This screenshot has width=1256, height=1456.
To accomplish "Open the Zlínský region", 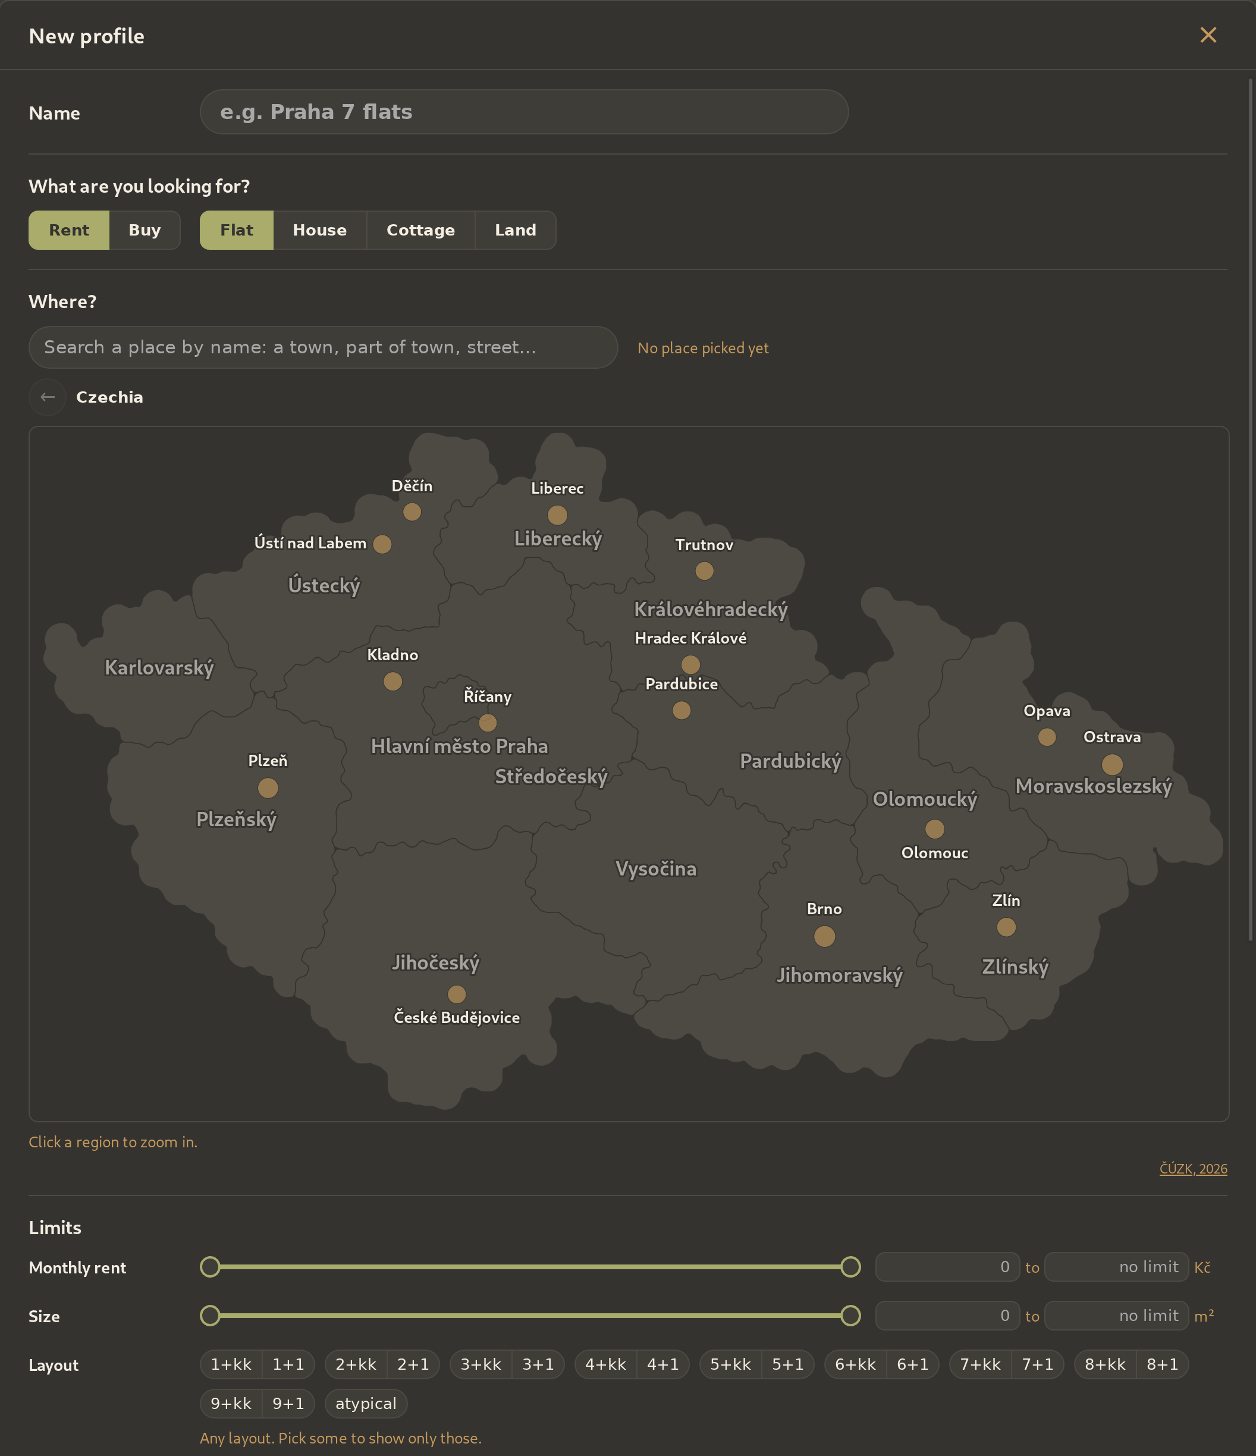I will coord(1015,967).
